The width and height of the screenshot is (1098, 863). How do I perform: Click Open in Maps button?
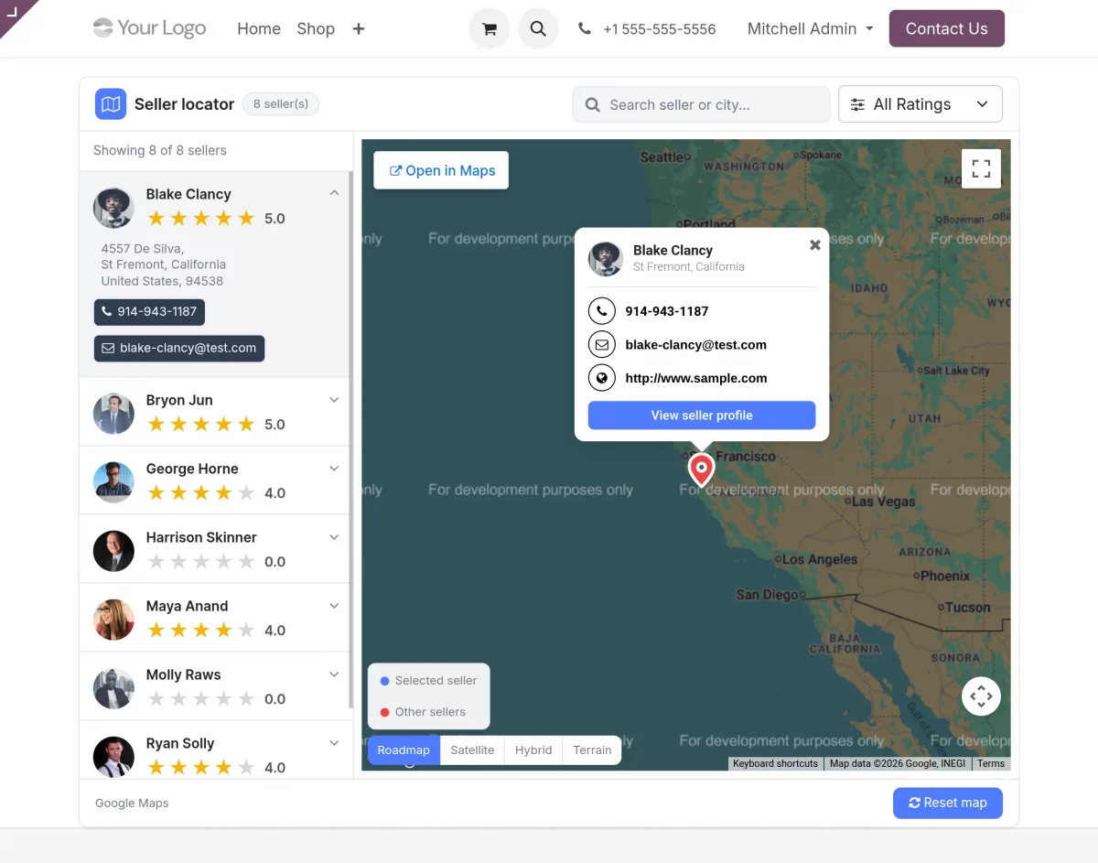tap(441, 170)
